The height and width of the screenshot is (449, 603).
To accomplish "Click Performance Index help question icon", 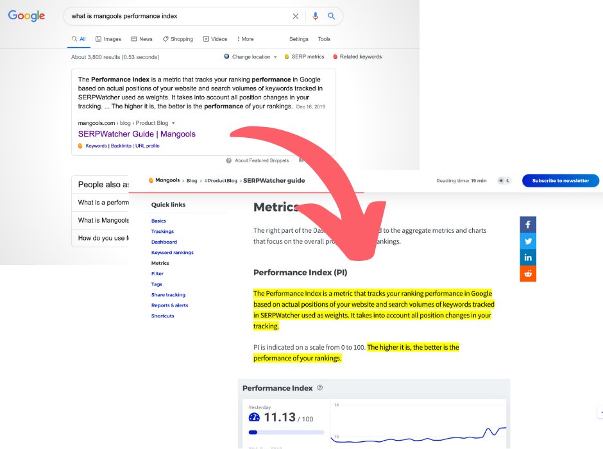I will click(x=319, y=388).
